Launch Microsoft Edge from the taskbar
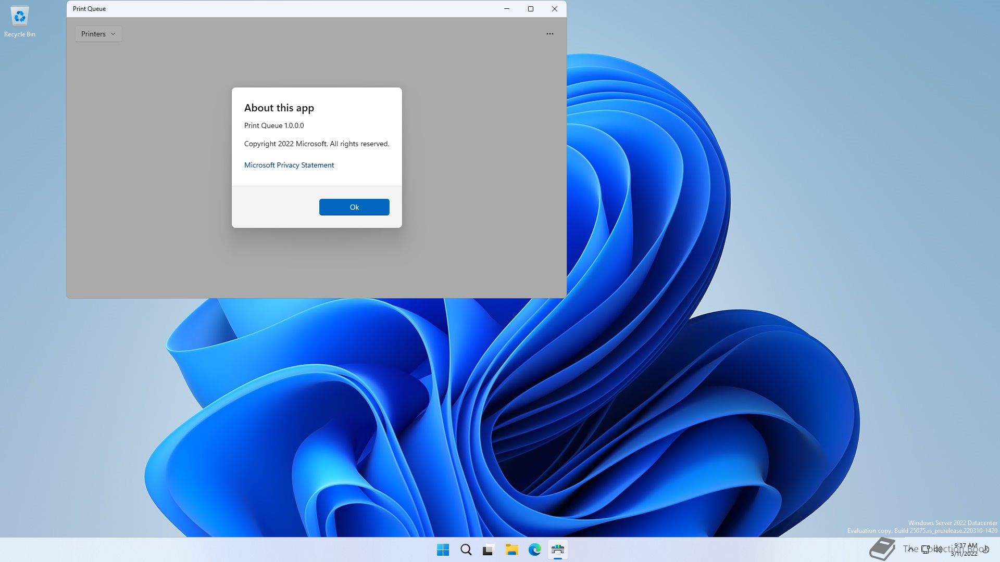This screenshot has height=562, width=1000. point(534,550)
